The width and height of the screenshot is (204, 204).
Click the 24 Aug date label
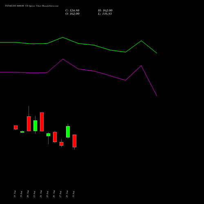[41, 194]
